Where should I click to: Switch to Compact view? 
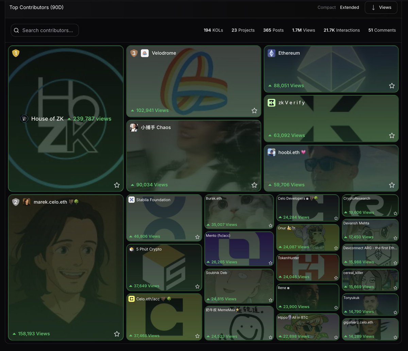(327, 7)
